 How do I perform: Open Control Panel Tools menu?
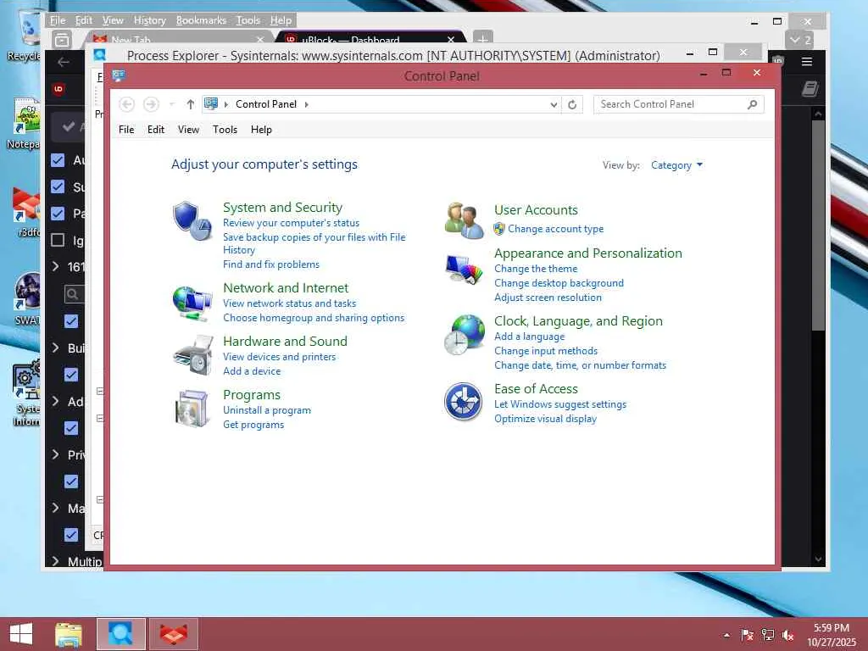(x=225, y=130)
